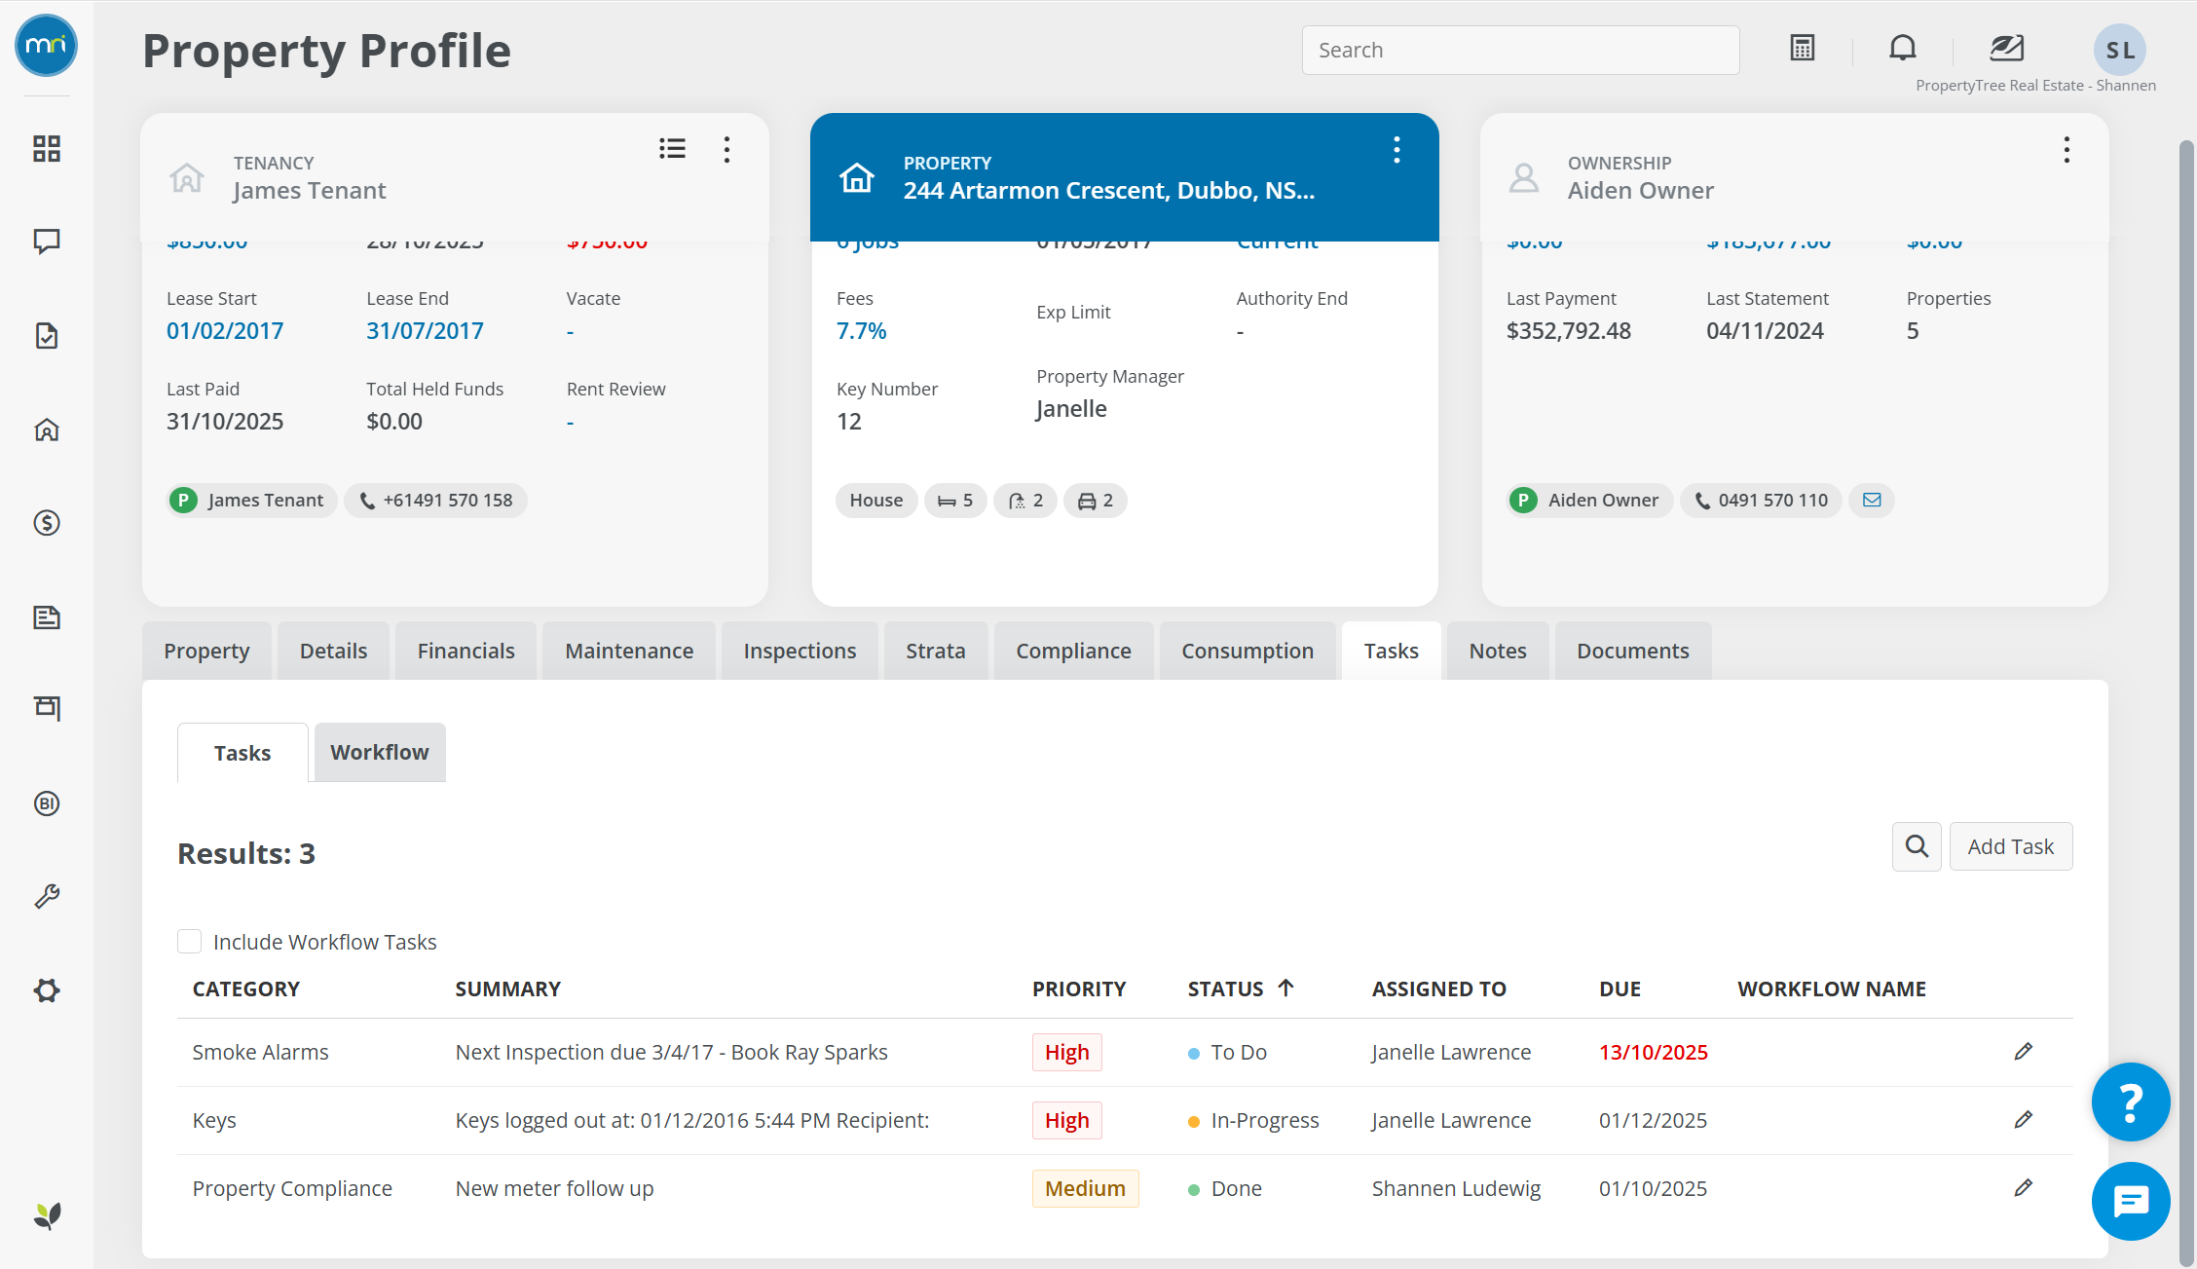The height and width of the screenshot is (1269, 2197).
Task: Open the wrench maintenance sidebar icon
Action: 47,896
